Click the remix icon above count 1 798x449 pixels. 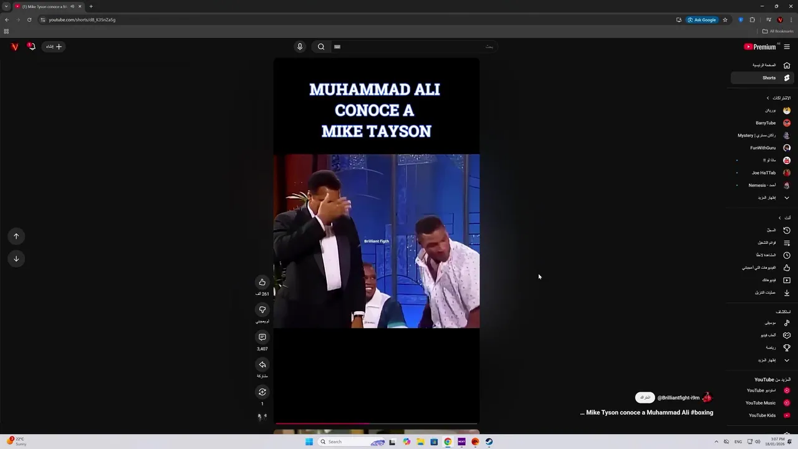pyautogui.click(x=262, y=392)
